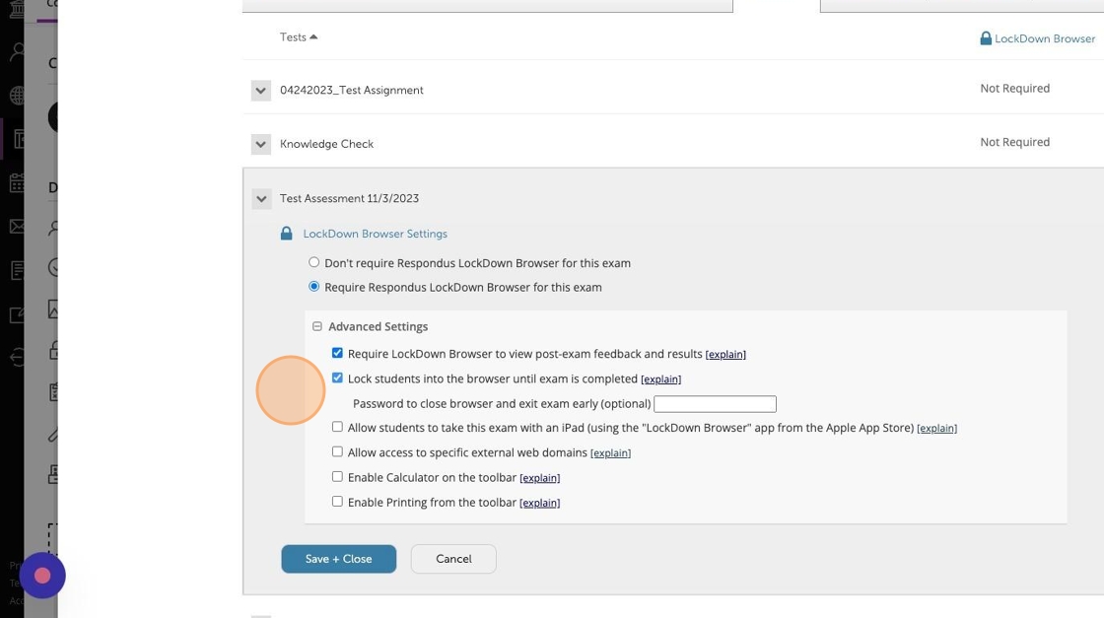Open the calendar icon in the left sidebar
Viewport: 1104px width, 618px height.
point(17,182)
